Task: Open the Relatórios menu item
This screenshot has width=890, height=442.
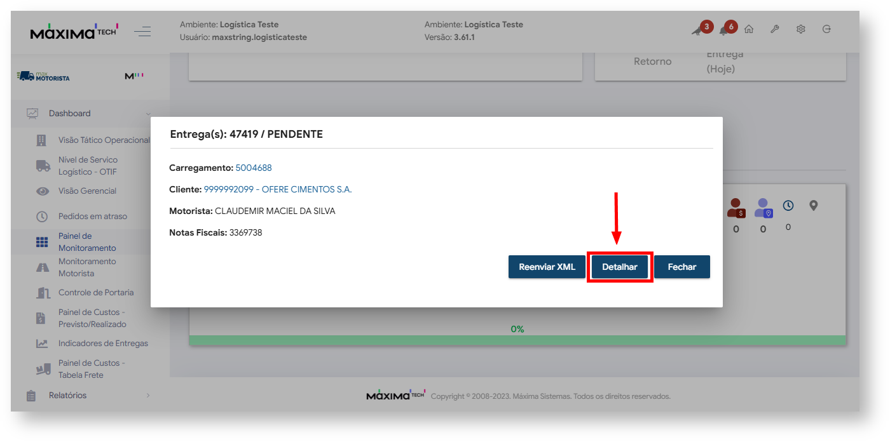Action: 67,395
